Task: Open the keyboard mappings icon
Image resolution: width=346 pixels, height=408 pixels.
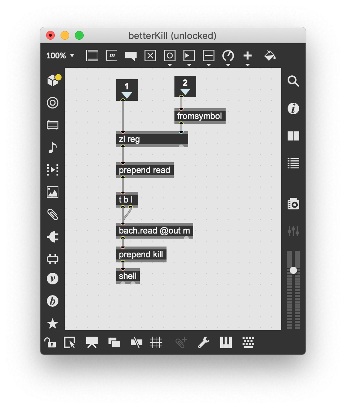Action: (x=248, y=342)
